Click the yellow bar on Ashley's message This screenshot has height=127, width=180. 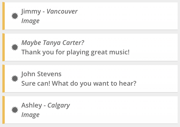pyautogui.click(x=4, y=110)
